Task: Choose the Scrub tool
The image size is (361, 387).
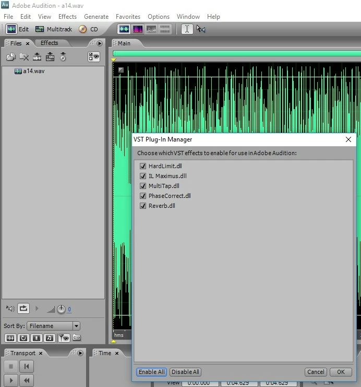Action: tap(201, 29)
